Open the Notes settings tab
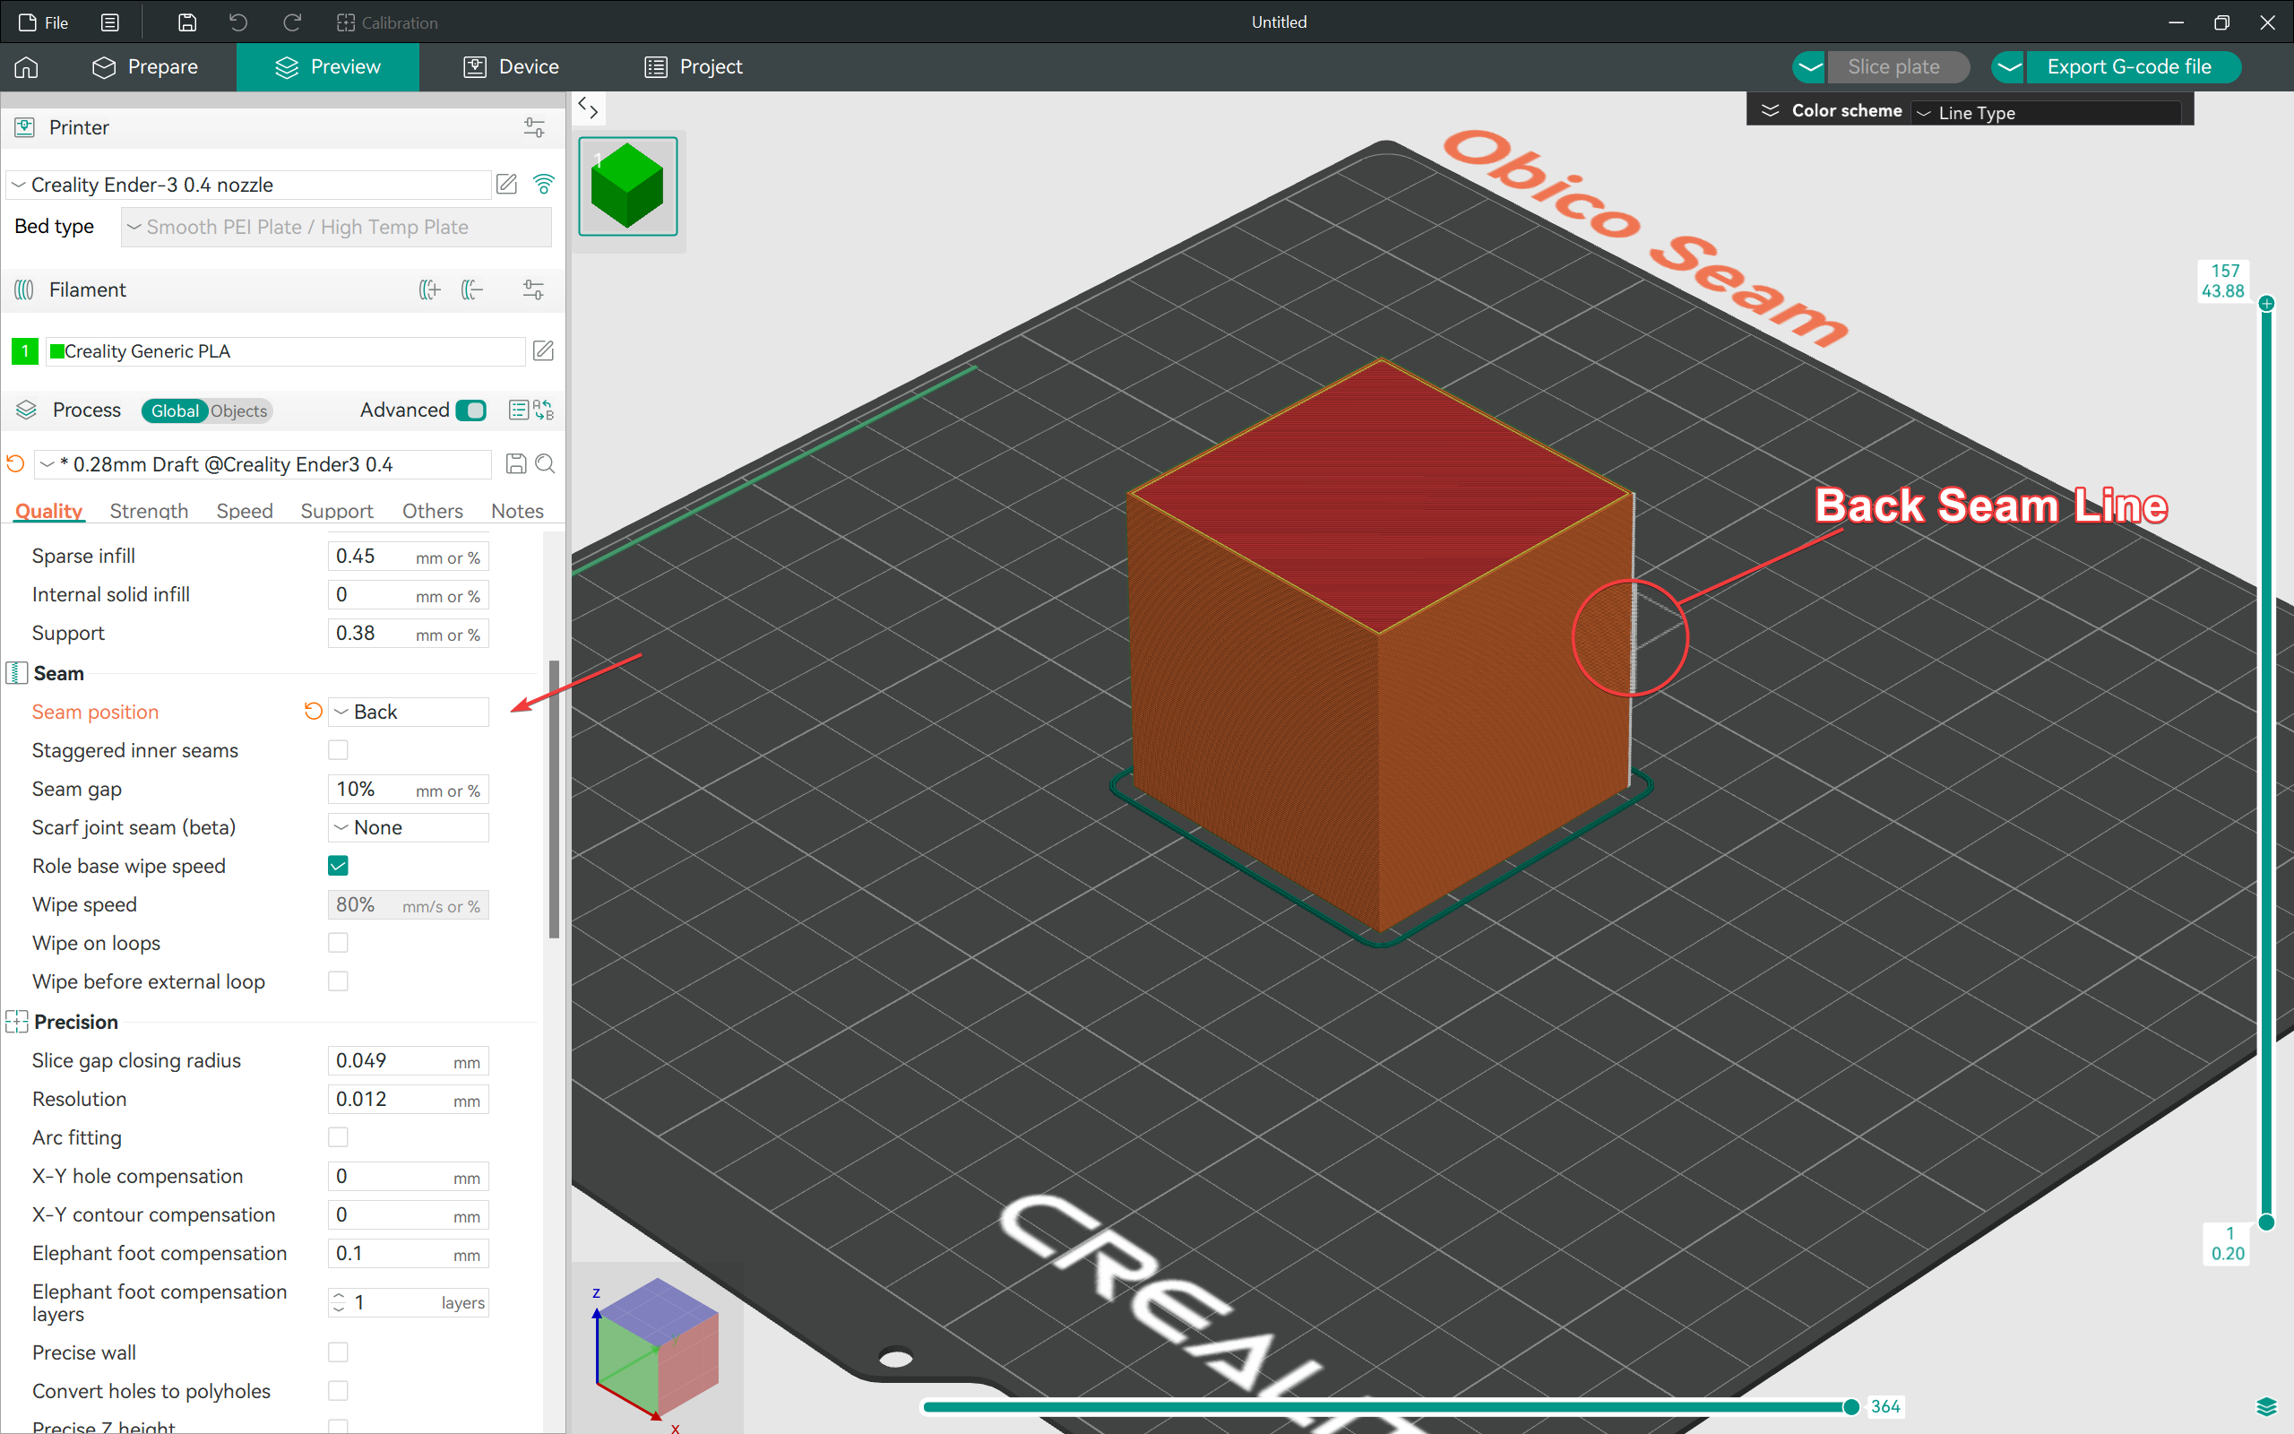Image resolution: width=2294 pixels, height=1434 pixels. click(x=518, y=511)
